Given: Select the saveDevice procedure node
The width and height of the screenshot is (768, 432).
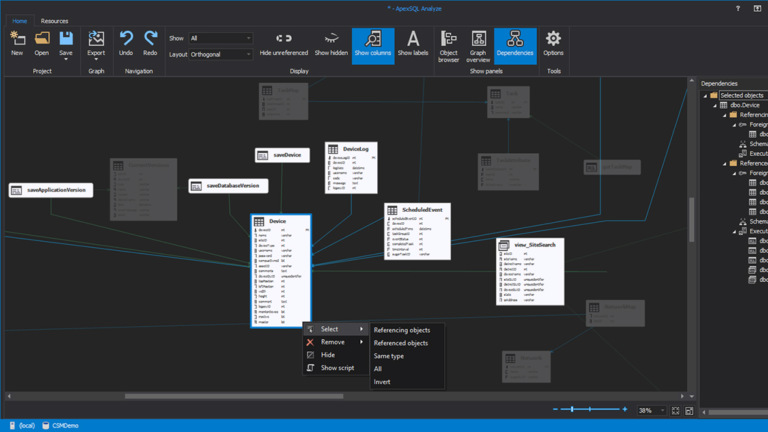Looking at the screenshot, I should (x=282, y=155).
